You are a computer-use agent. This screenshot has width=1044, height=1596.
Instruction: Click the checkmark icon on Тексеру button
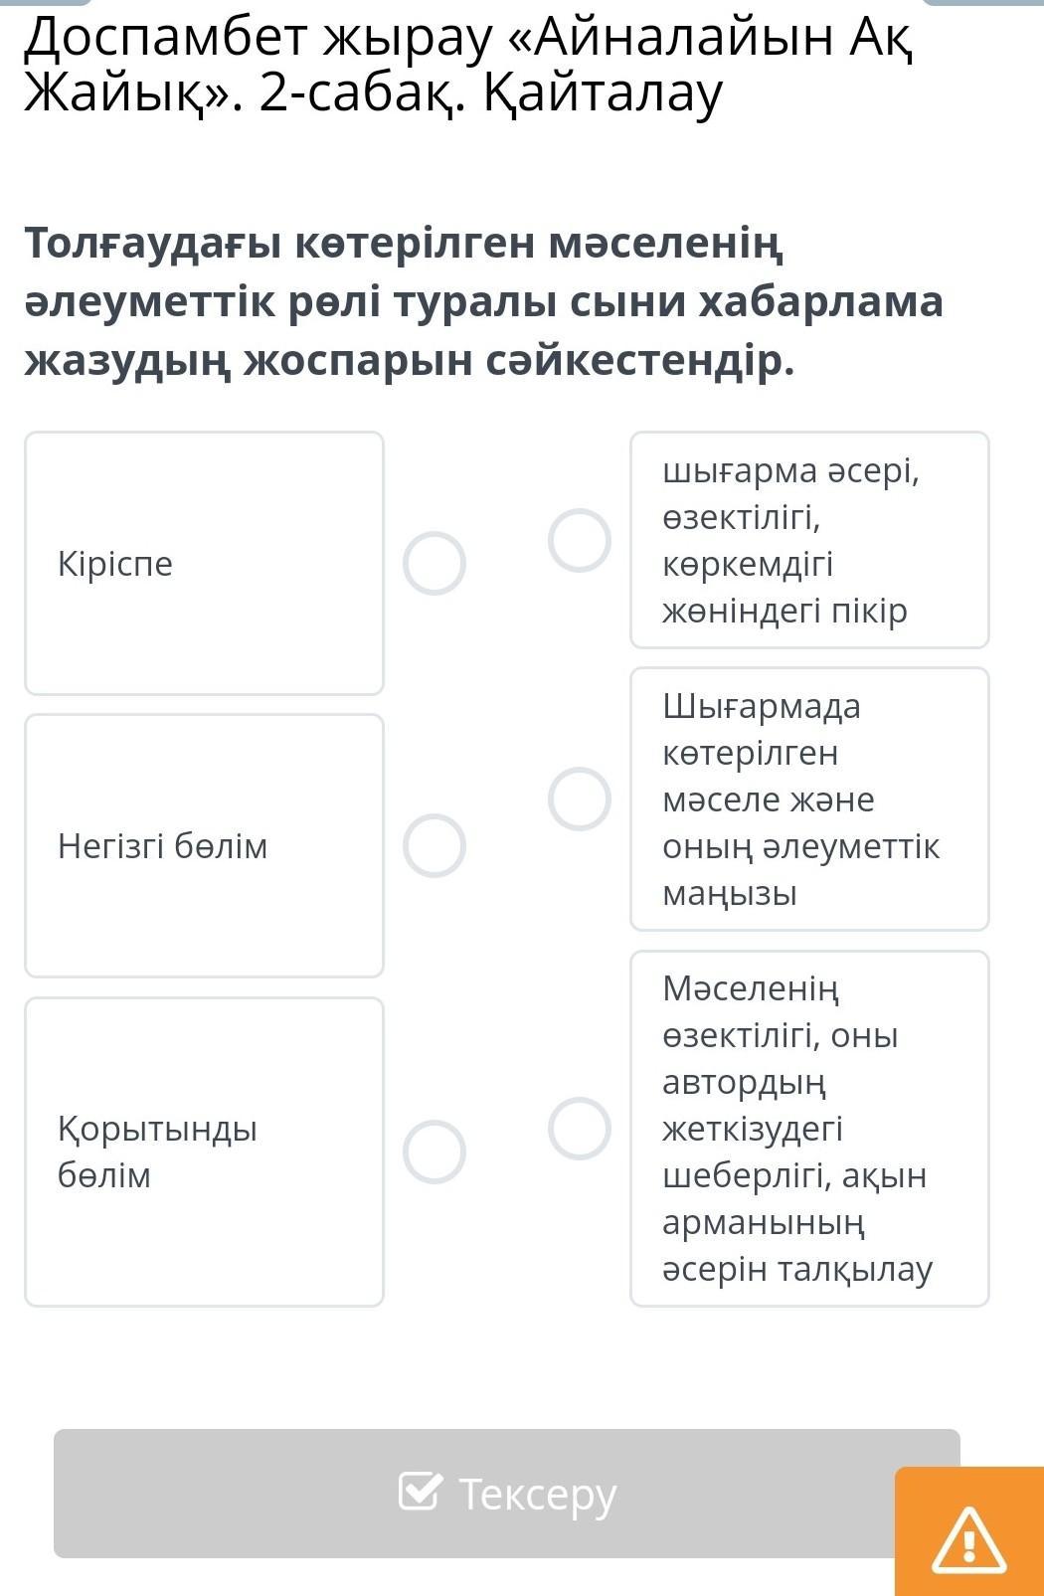click(x=419, y=1491)
